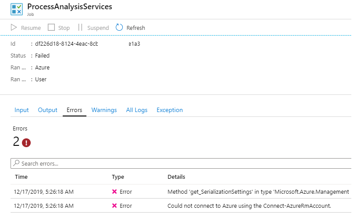Screen dimensions: 357x217
Task: Click the Type column header
Action: tap(118, 177)
